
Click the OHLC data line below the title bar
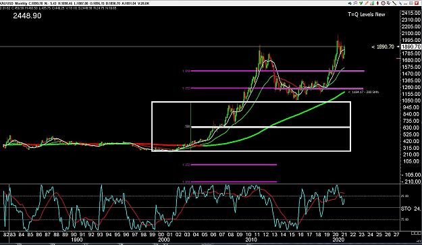58,8
